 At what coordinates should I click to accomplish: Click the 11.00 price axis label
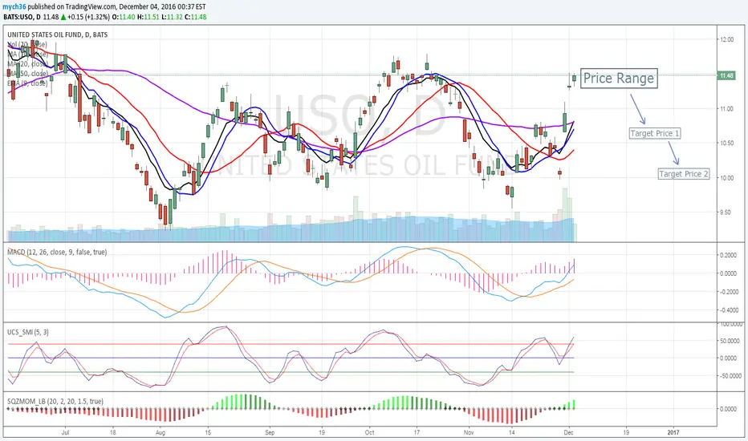click(726, 109)
